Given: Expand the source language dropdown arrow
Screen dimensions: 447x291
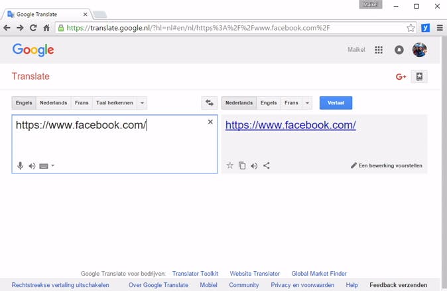Looking at the screenshot, I should pyautogui.click(x=142, y=103).
